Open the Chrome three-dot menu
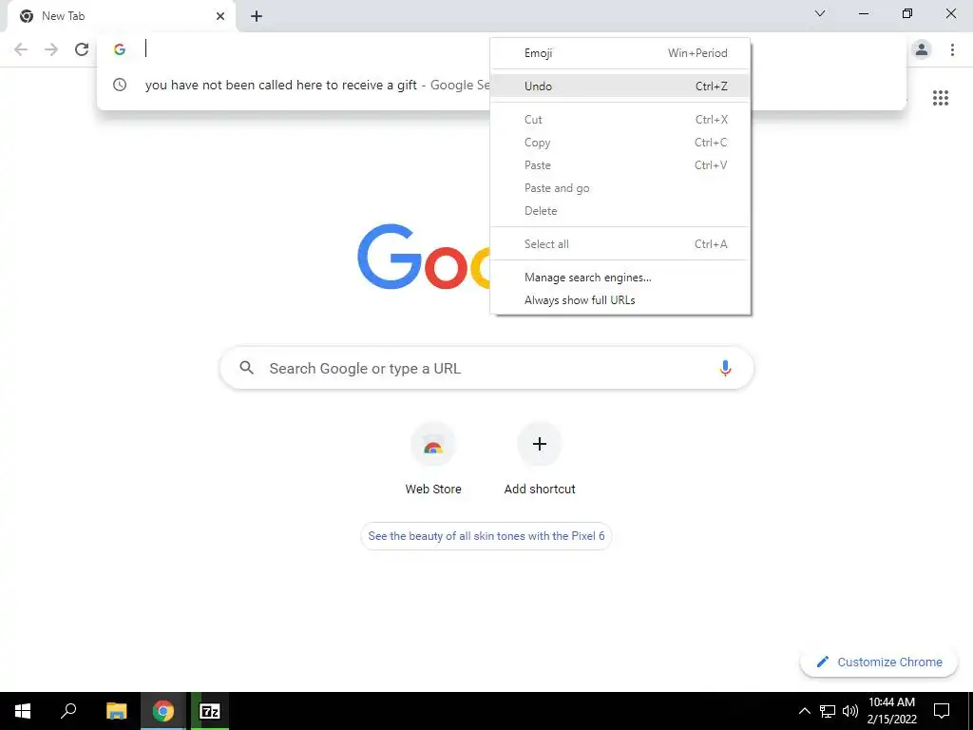The width and height of the screenshot is (973, 730). point(952,49)
